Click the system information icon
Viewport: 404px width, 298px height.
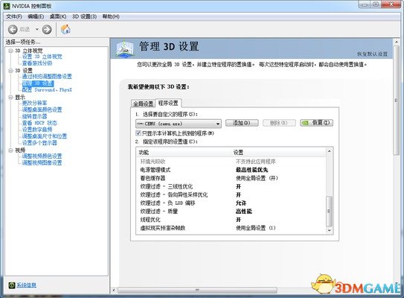tap(12, 285)
